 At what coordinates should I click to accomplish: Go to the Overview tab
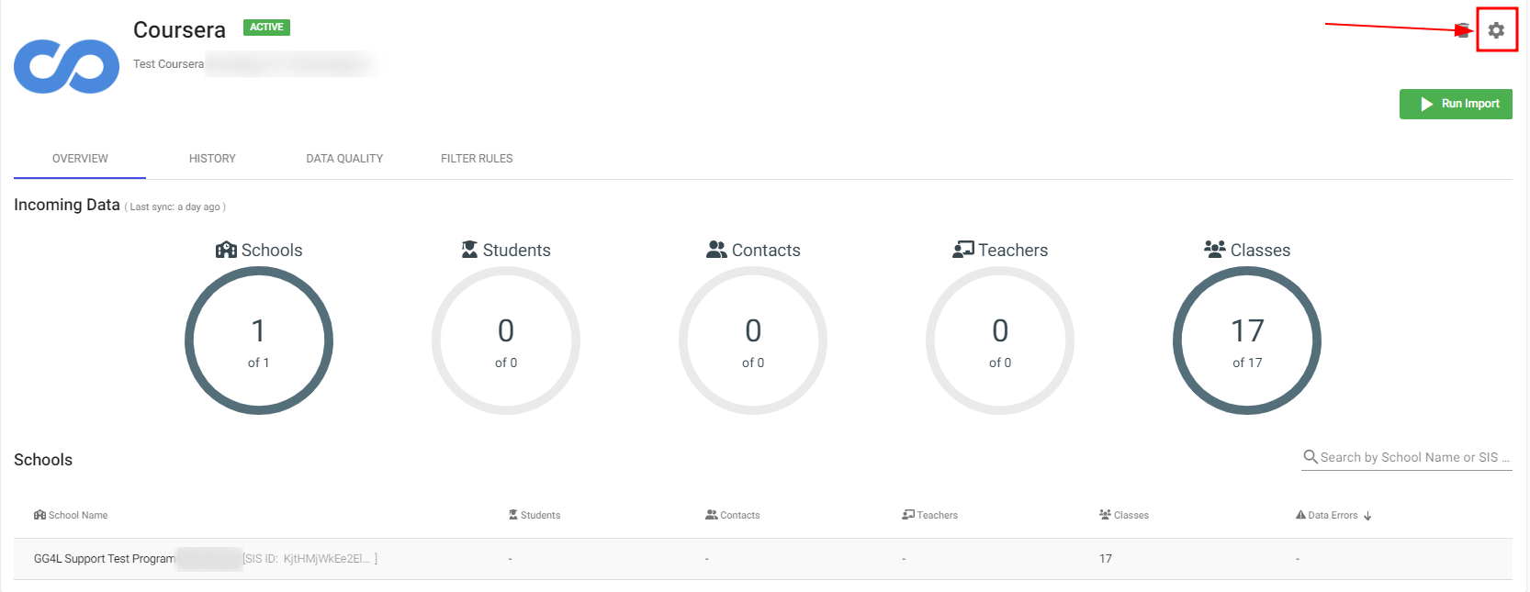click(80, 159)
